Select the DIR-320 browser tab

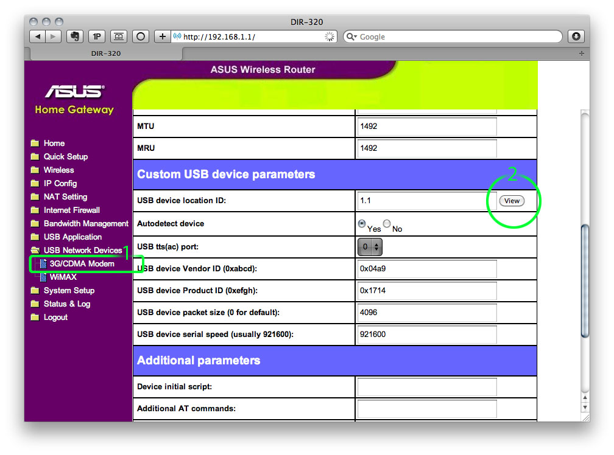tap(106, 54)
